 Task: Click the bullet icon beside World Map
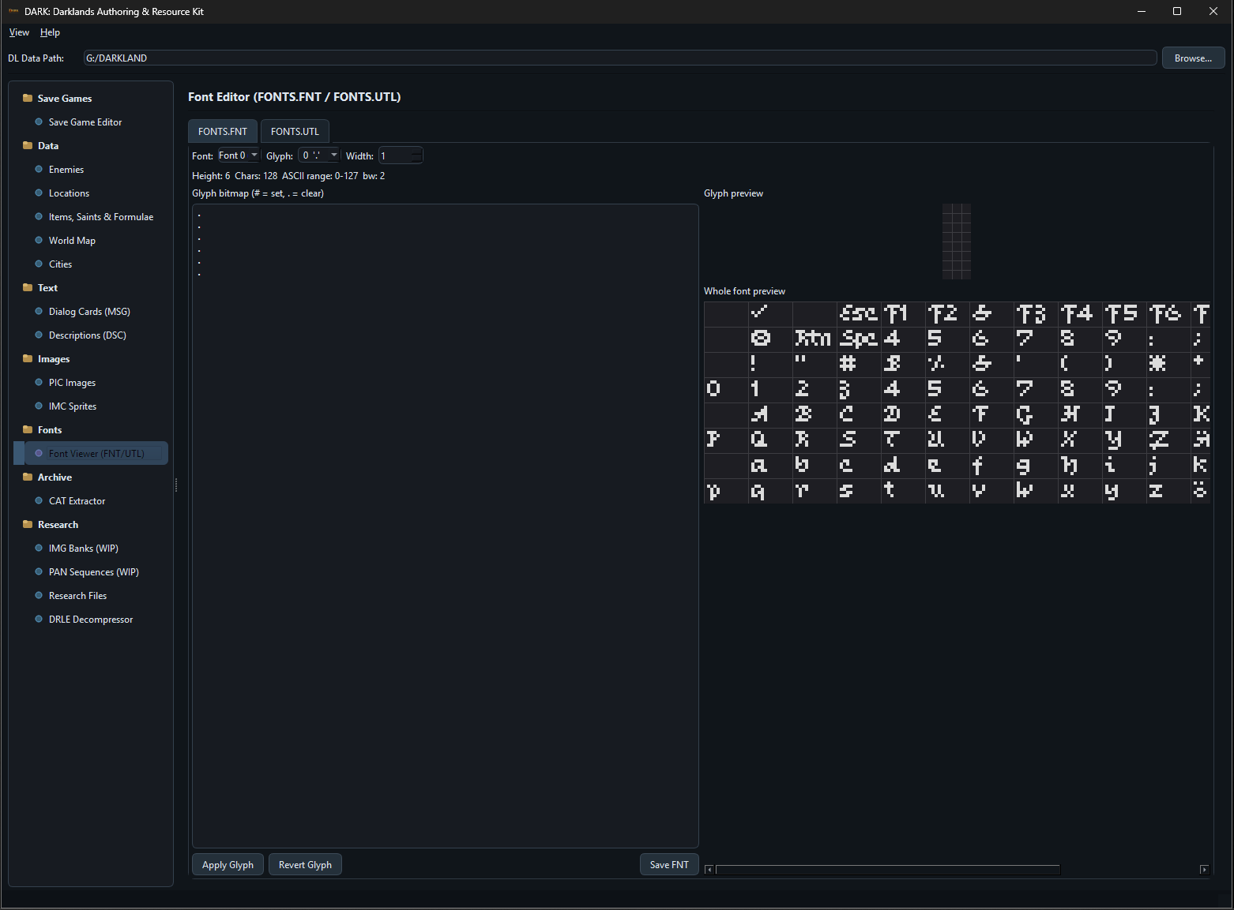[39, 241]
